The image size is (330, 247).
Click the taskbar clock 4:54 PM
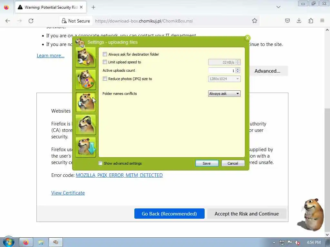pyautogui.click(x=314, y=242)
